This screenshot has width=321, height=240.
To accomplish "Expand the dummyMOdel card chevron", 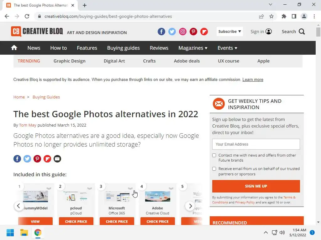I will pos(49,188).
